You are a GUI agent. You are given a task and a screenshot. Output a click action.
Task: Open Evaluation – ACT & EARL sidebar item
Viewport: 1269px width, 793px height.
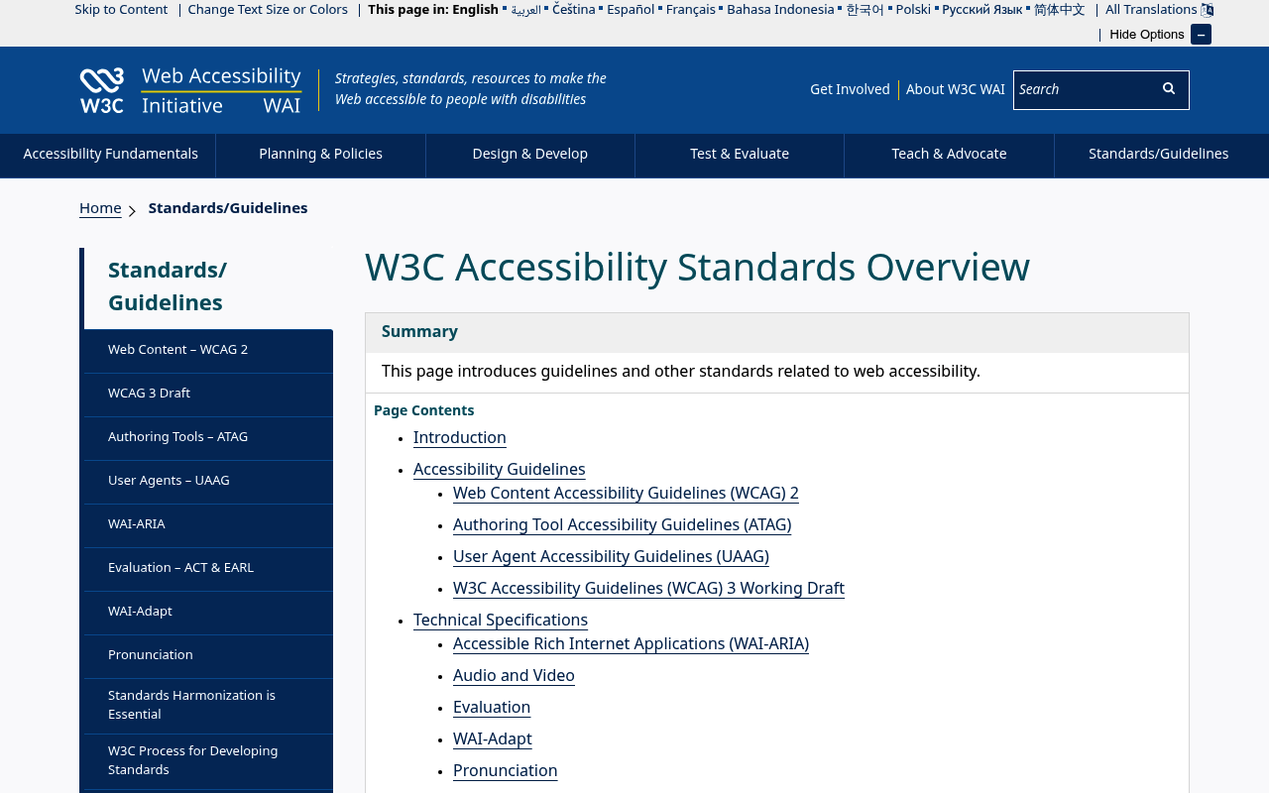tap(208, 569)
